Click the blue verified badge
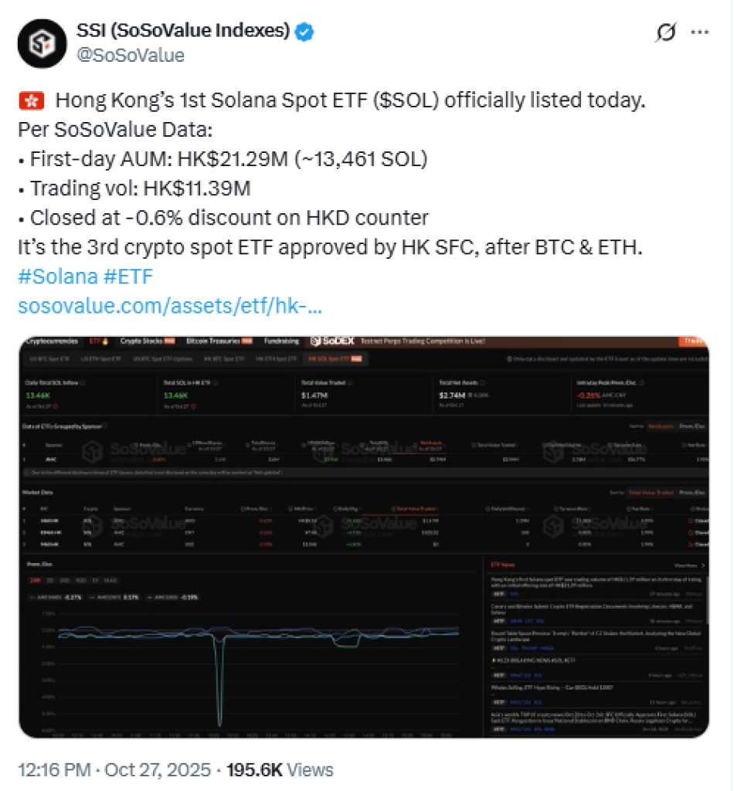The image size is (734, 791). click(x=306, y=32)
